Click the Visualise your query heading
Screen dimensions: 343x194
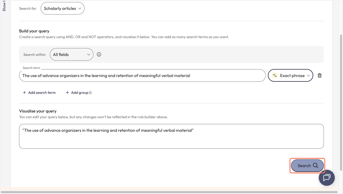(x=38, y=111)
